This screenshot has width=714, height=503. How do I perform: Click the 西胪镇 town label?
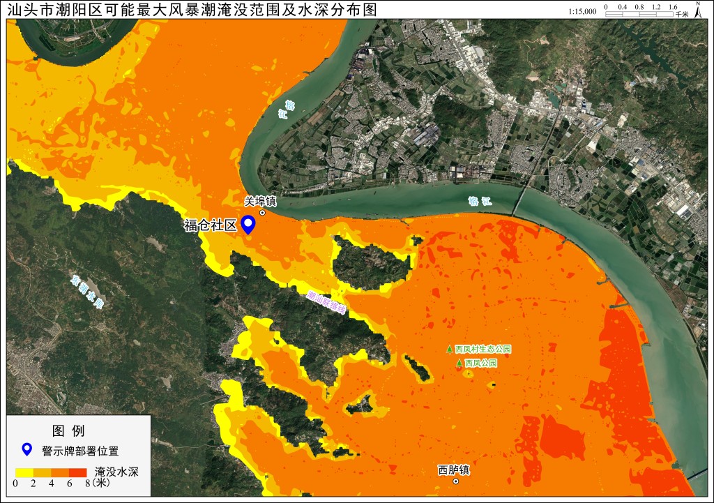point(453,470)
